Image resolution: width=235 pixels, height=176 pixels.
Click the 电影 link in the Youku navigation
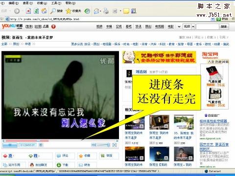pyautogui.click(x=171, y=26)
